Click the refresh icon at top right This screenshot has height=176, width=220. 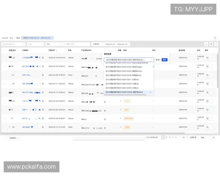click(215, 38)
